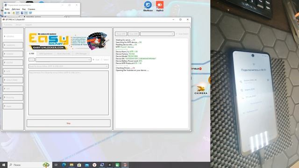
Task: Open the Chimera desktop shortcut
Action: pyautogui.click(x=201, y=90)
